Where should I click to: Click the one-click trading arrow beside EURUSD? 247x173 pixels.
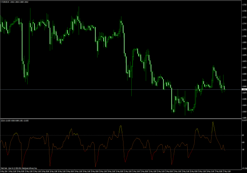(1, 2)
